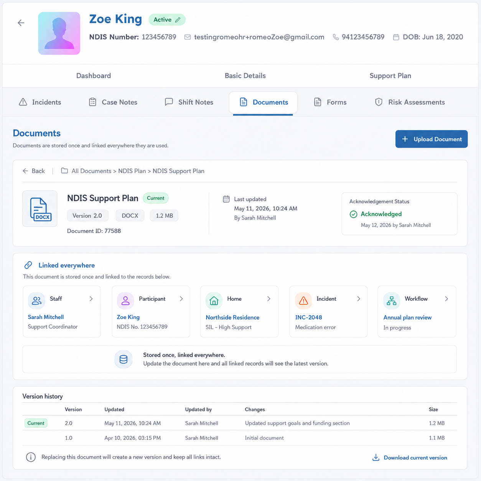Screen dimensions: 481x481
Task: Click the download arrow icon
Action: pos(376,458)
